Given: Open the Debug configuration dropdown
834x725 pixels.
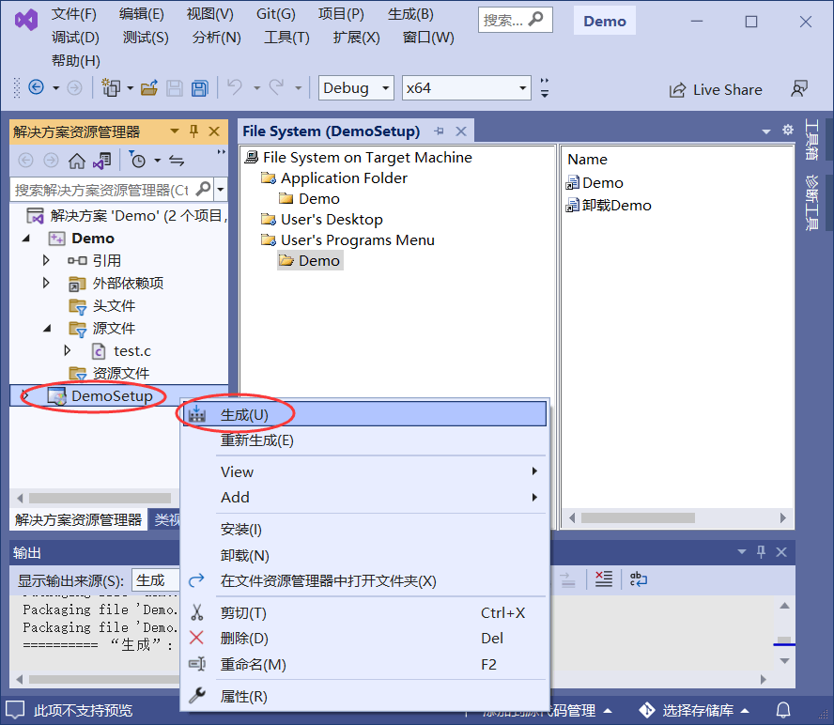Looking at the screenshot, I should pyautogui.click(x=356, y=88).
